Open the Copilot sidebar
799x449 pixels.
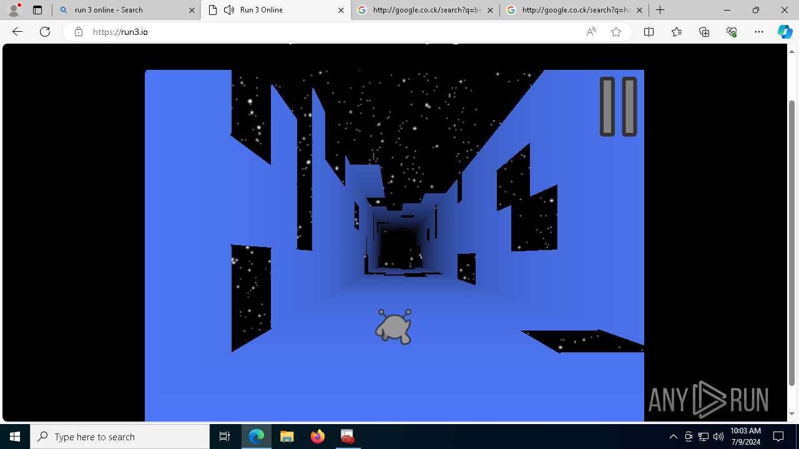(785, 32)
